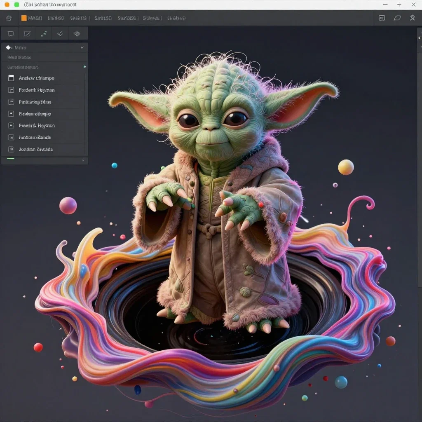Open the tab with the orange square

(32, 18)
